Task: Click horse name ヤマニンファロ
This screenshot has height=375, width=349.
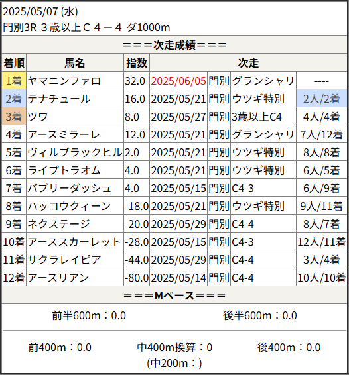Action: tap(64, 81)
